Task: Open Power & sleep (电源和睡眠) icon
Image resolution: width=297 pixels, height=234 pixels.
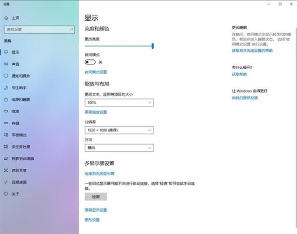Action: 6,99
